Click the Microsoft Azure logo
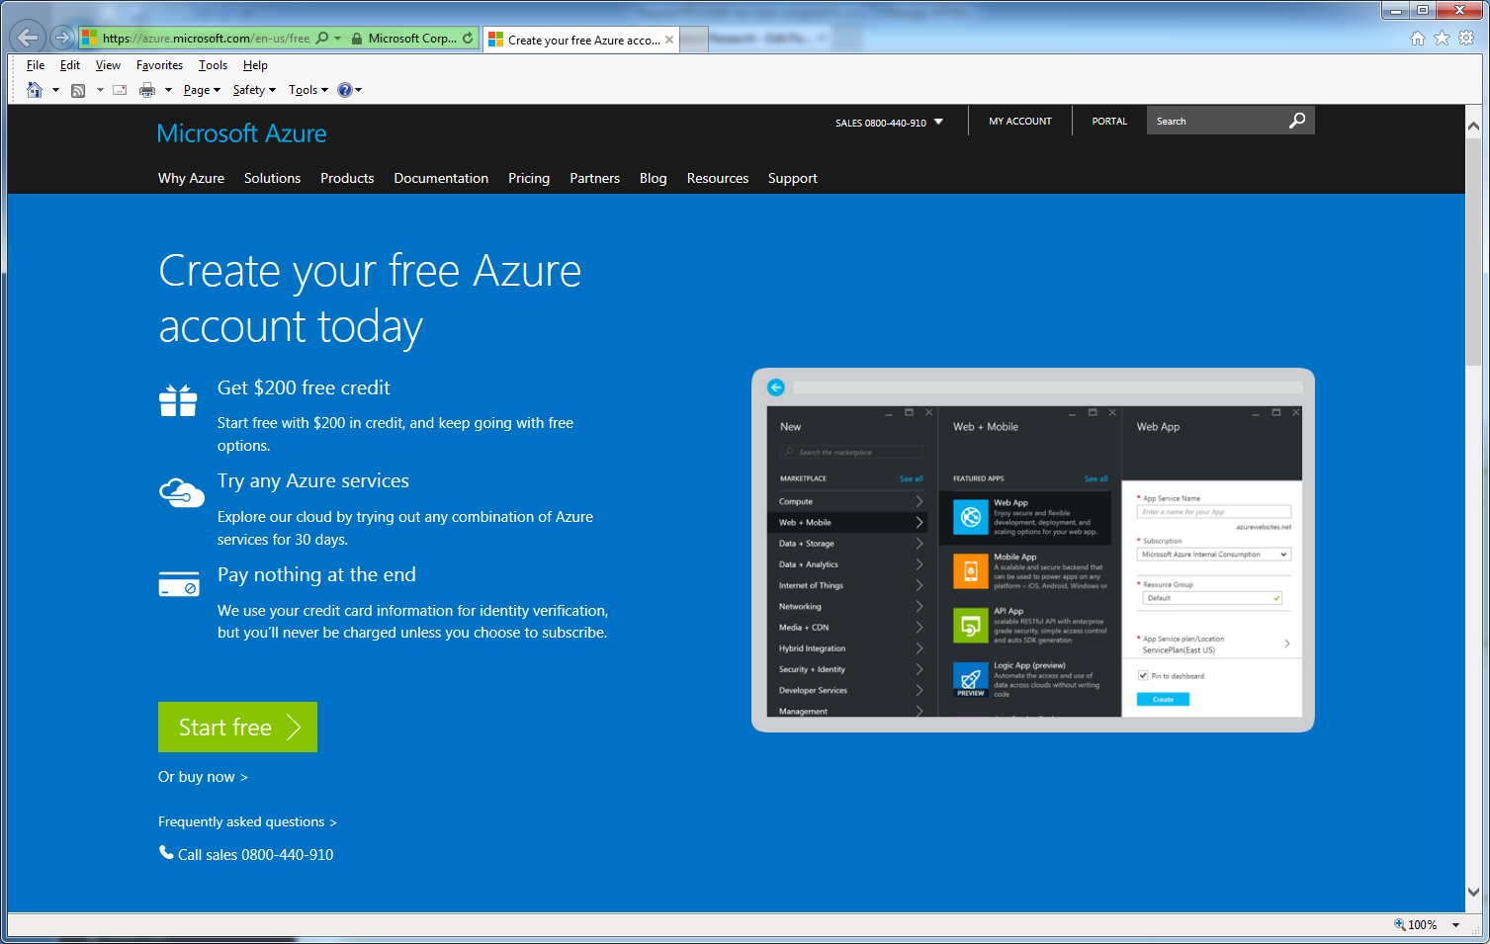This screenshot has height=944, width=1490. (241, 133)
